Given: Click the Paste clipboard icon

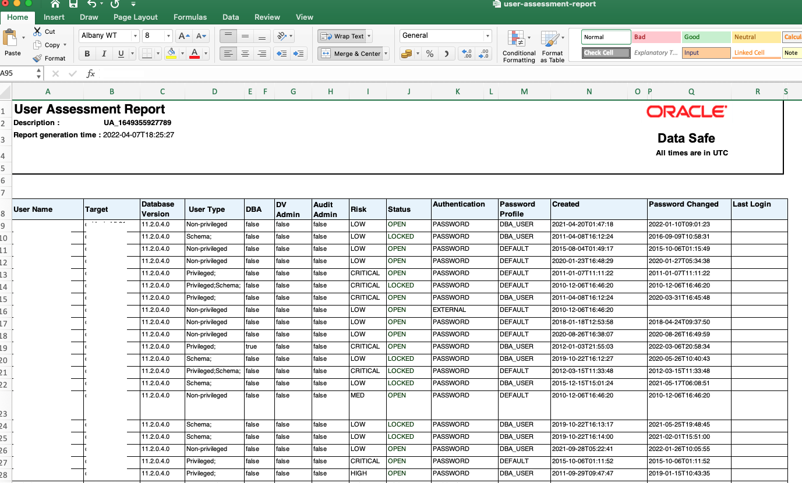Looking at the screenshot, I should tap(10, 38).
